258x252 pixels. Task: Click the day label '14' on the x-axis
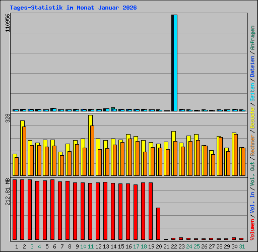[113, 246]
